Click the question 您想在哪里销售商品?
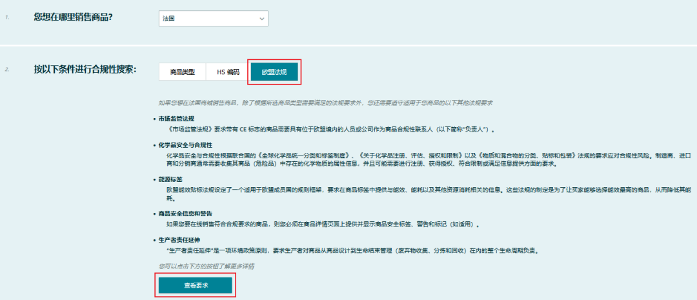 pos(73,18)
